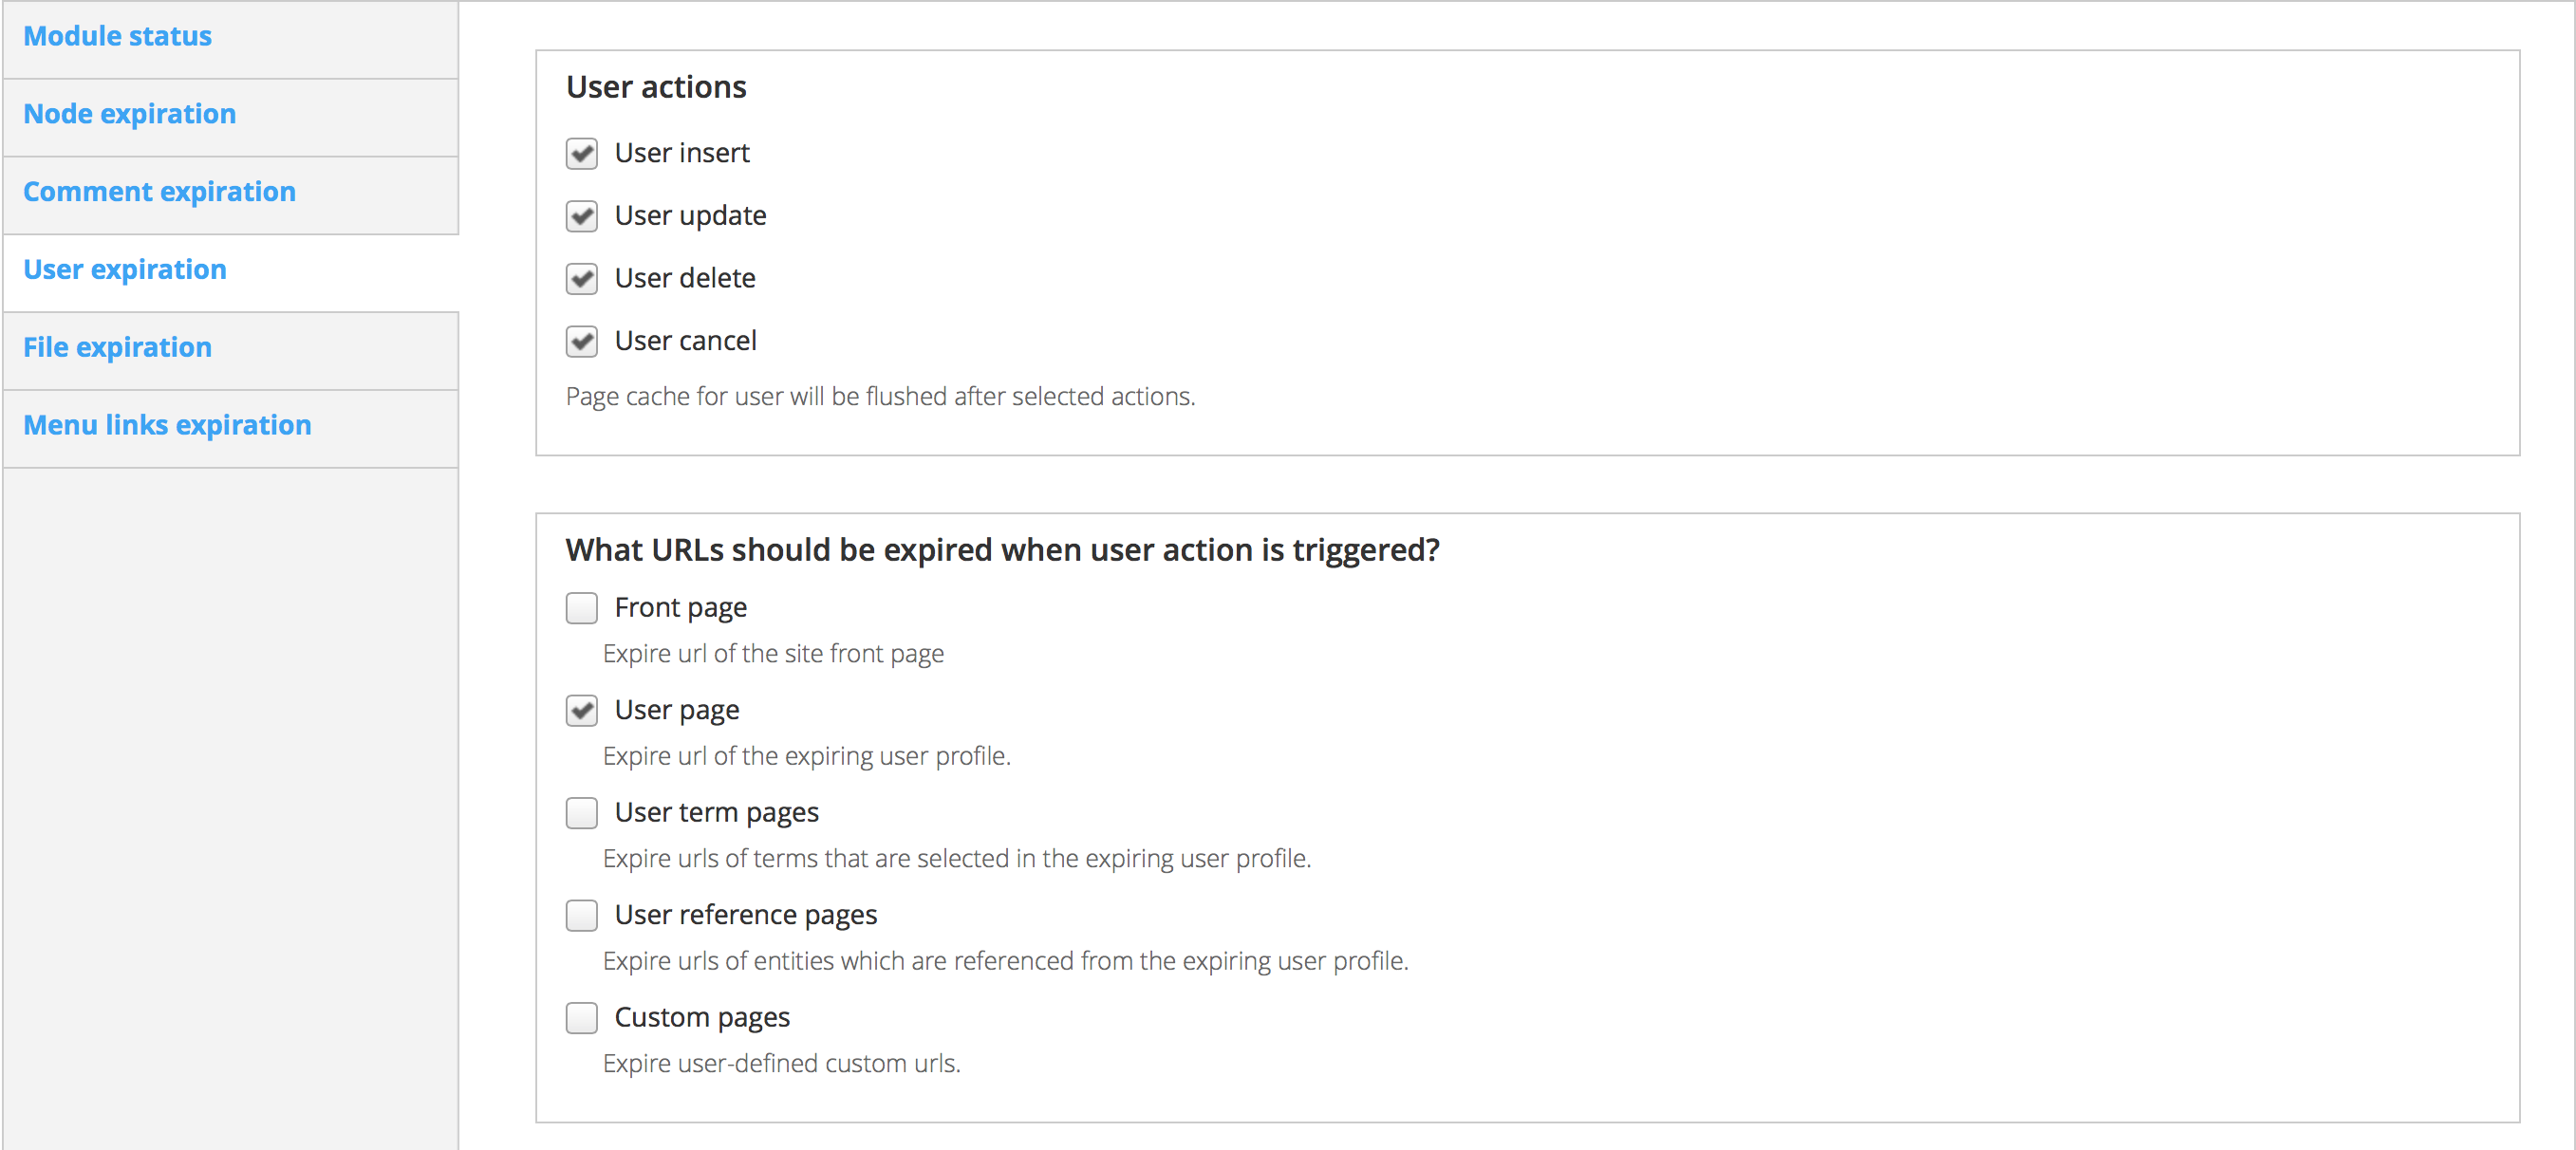Viewport: 2576px width, 1150px height.
Task: Uncheck the User page checkbox
Action: (x=581, y=711)
